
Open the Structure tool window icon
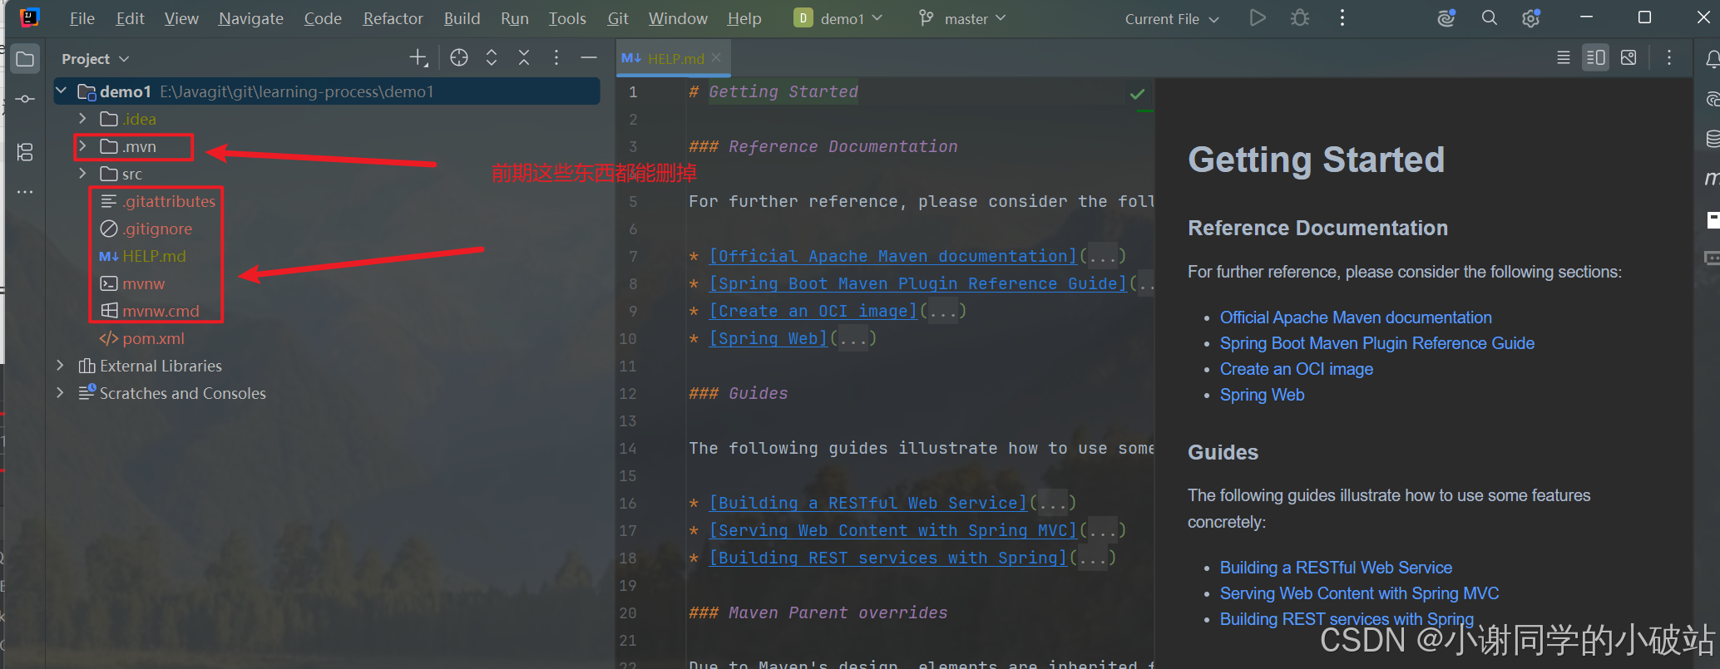[25, 152]
